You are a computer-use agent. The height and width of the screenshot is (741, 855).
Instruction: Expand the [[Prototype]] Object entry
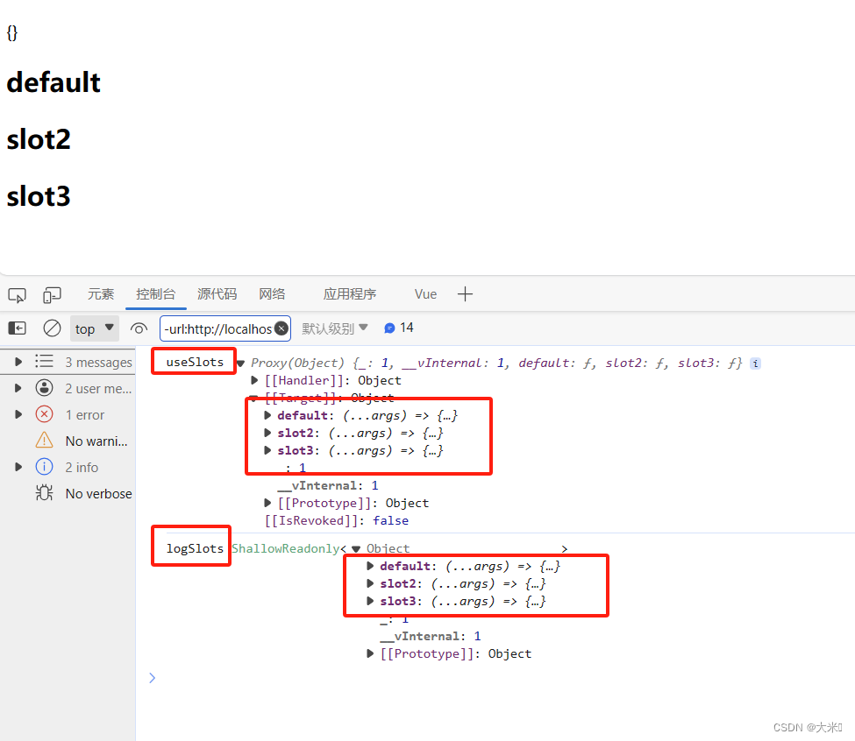tap(267, 503)
